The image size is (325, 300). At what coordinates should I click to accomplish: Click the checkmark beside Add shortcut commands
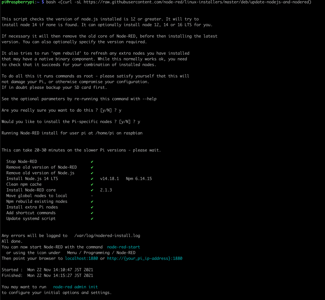(92, 213)
